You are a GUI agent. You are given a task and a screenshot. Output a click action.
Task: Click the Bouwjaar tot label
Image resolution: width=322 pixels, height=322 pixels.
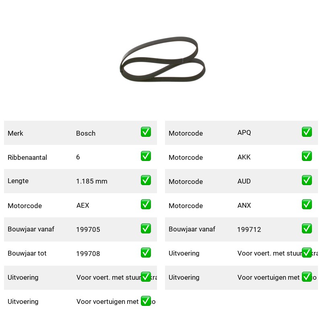click(x=27, y=253)
